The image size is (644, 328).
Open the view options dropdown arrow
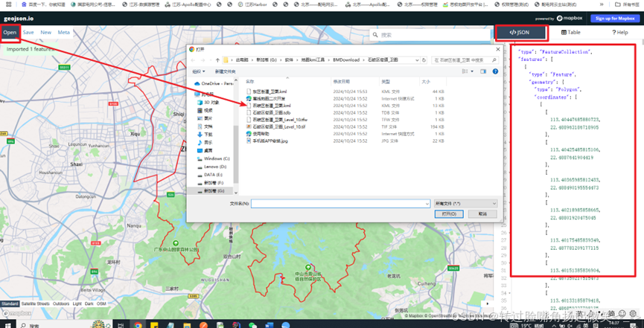coord(472,71)
